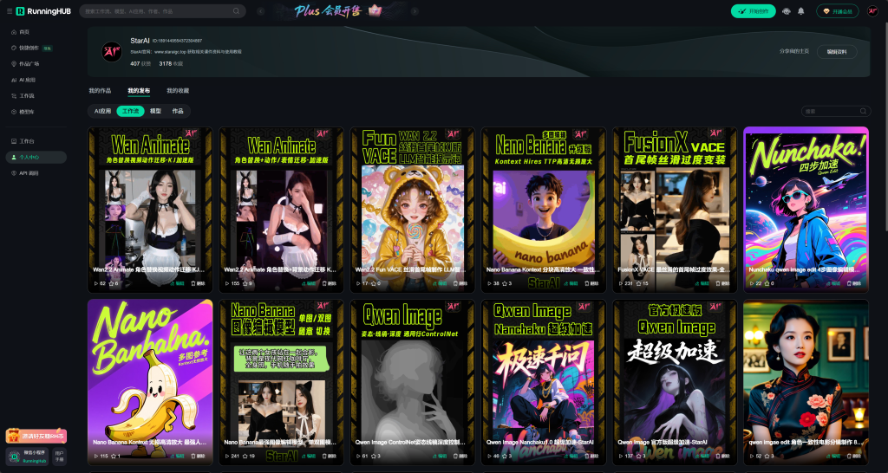Switch to 我的作品 tab
Screen dimensions: 888x473
pyautogui.click(x=100, y=90)
